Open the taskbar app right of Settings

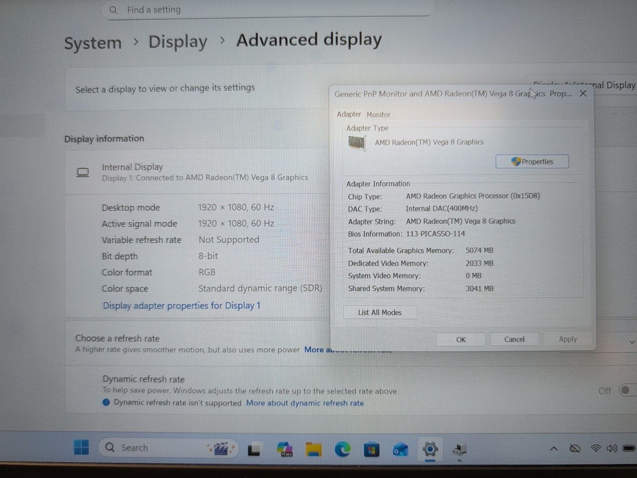[459, 450]
